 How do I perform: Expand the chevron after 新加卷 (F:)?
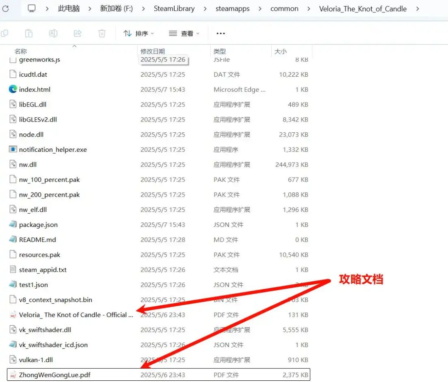(144, 9)
